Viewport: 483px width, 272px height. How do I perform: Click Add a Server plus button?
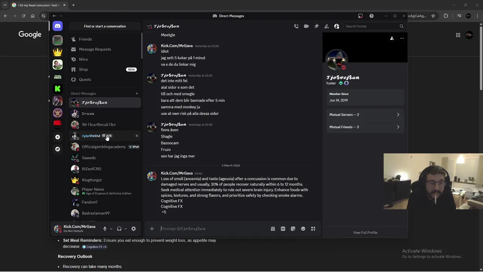tap(57, 137)
